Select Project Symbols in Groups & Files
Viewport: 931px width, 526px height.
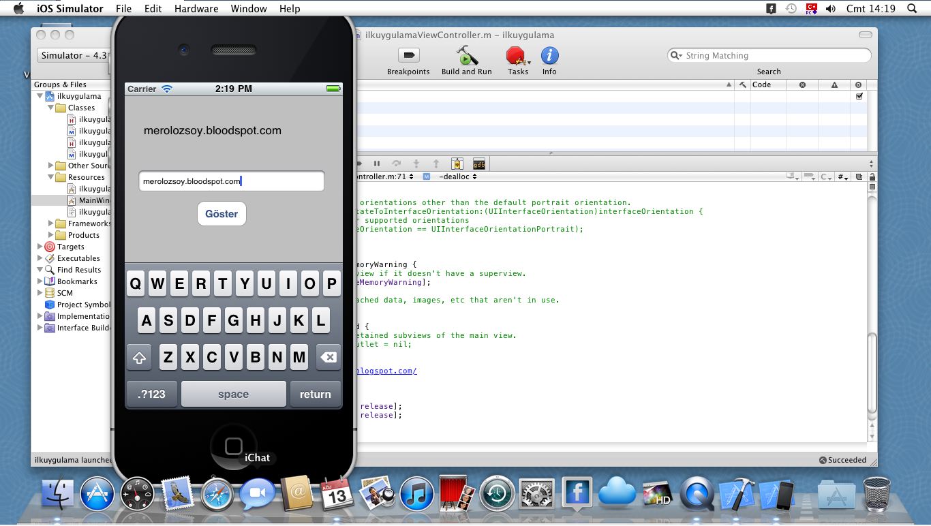click(x=83, y=305)
